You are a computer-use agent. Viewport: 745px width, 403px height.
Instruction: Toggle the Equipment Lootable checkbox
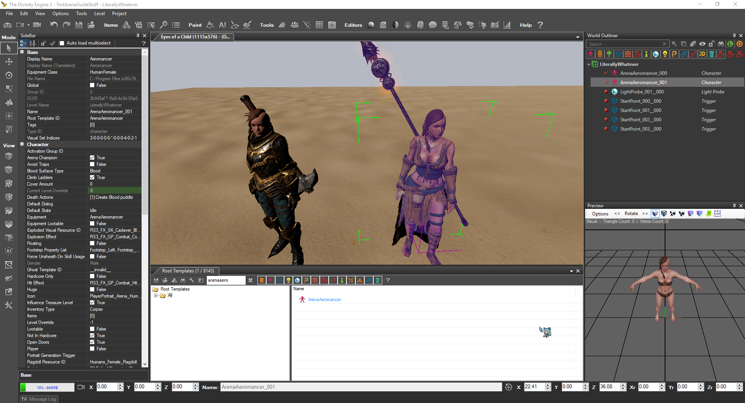pyautogui.click(x=92, y=224)
